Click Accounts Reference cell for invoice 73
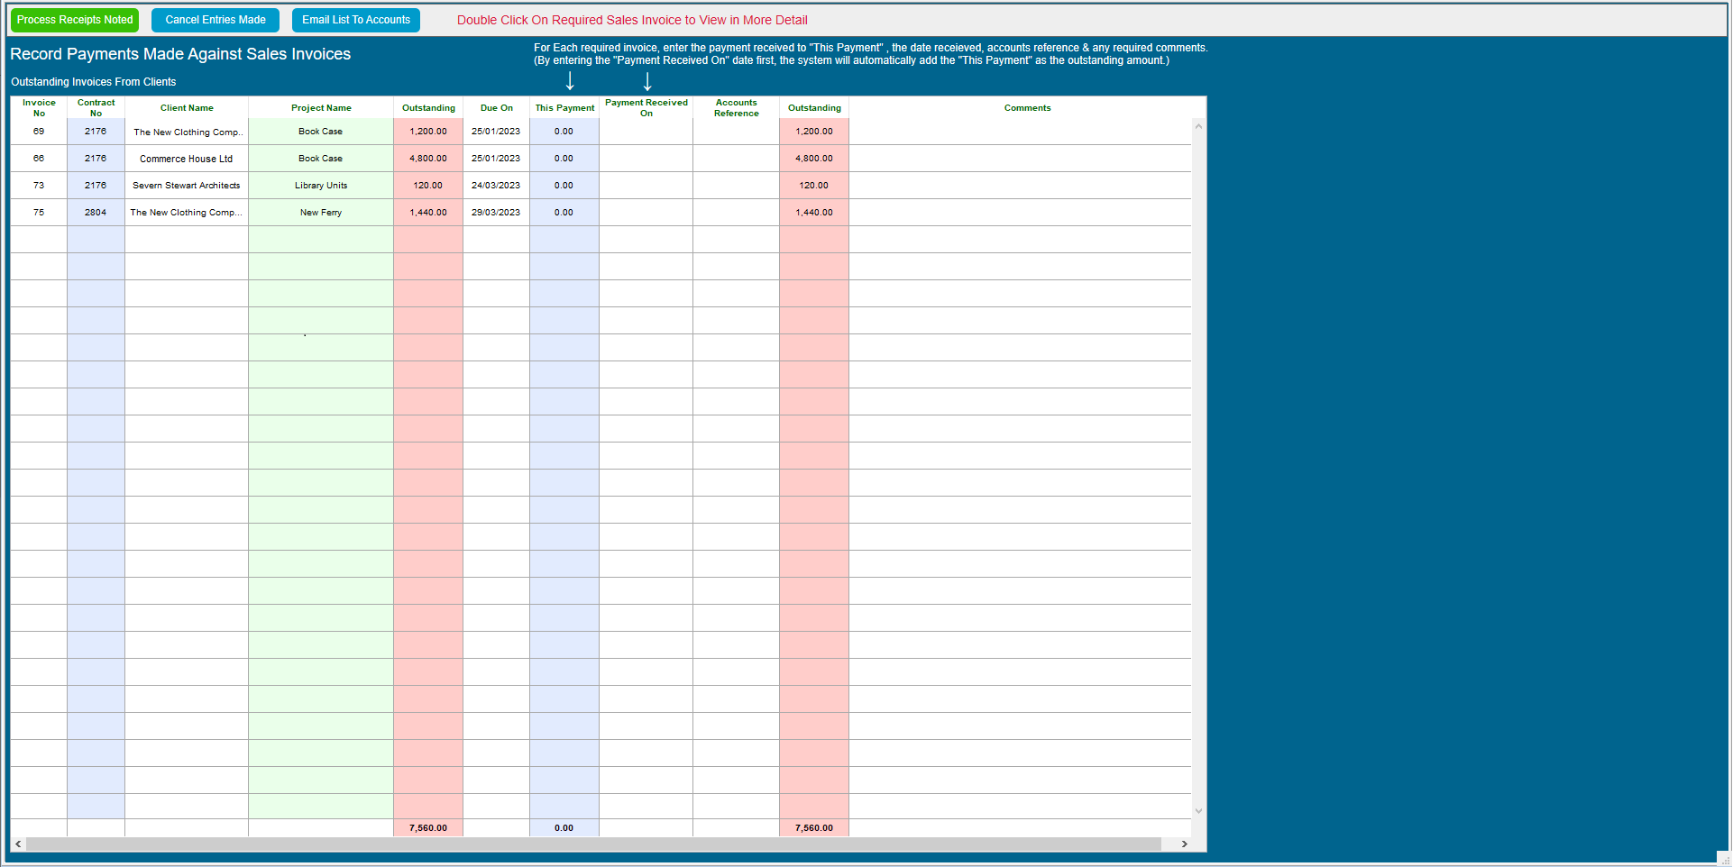Viewport: 1733px width, 867px height. coord(736,186)
